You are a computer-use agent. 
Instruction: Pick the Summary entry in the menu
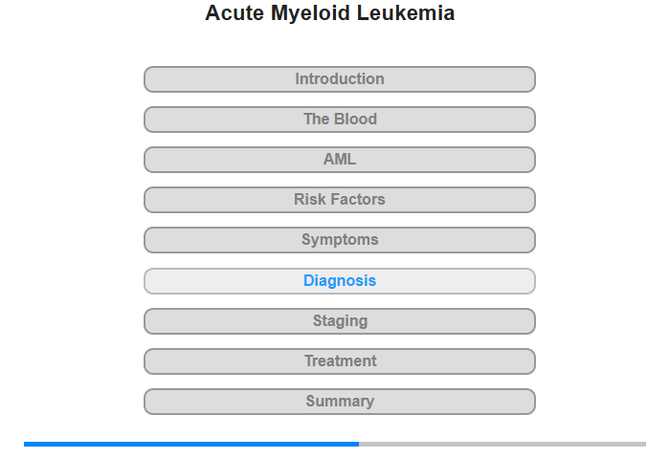click(x=340, y=402)
